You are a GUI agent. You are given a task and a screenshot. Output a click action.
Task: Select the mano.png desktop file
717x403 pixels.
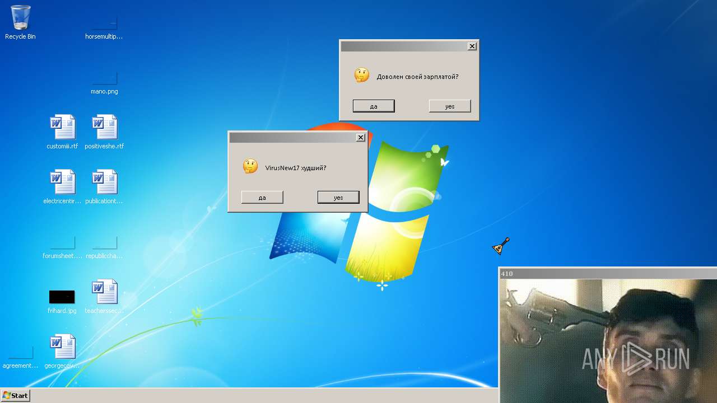pyautogui.click(x=104, y=82)
